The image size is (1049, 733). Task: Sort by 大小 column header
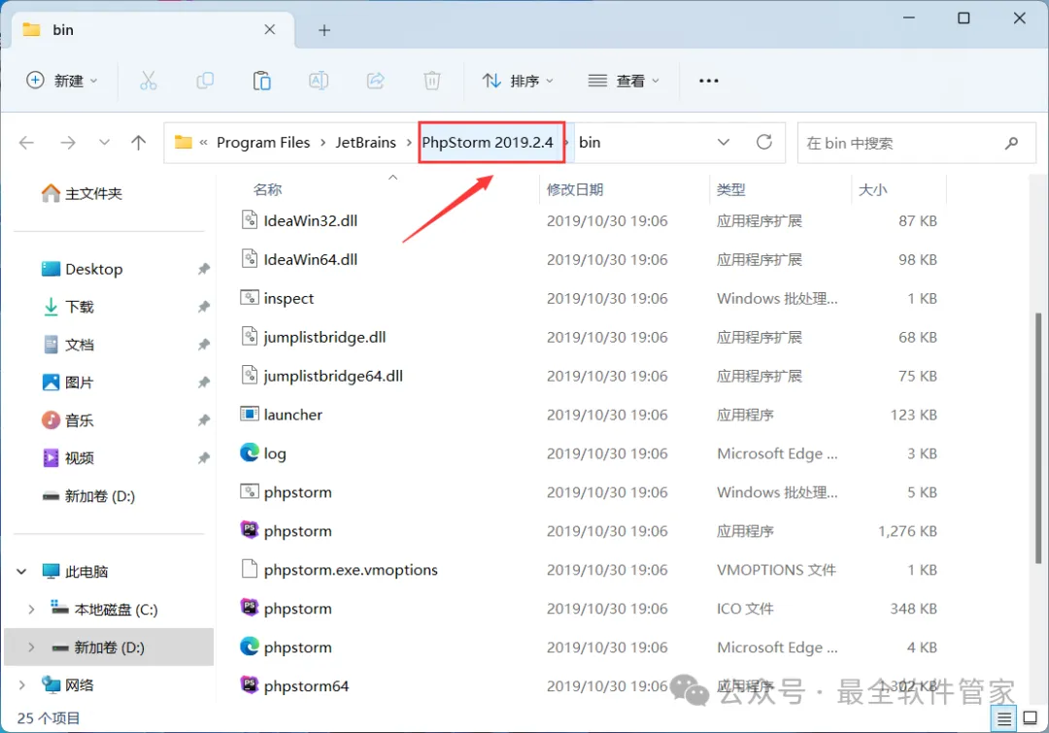tap(872, 190)
